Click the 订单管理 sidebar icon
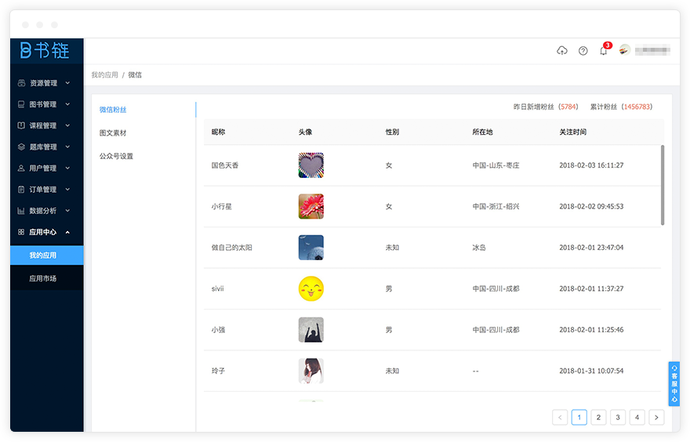Viewport: 690px width, 442px height. (x=22, y=190)
